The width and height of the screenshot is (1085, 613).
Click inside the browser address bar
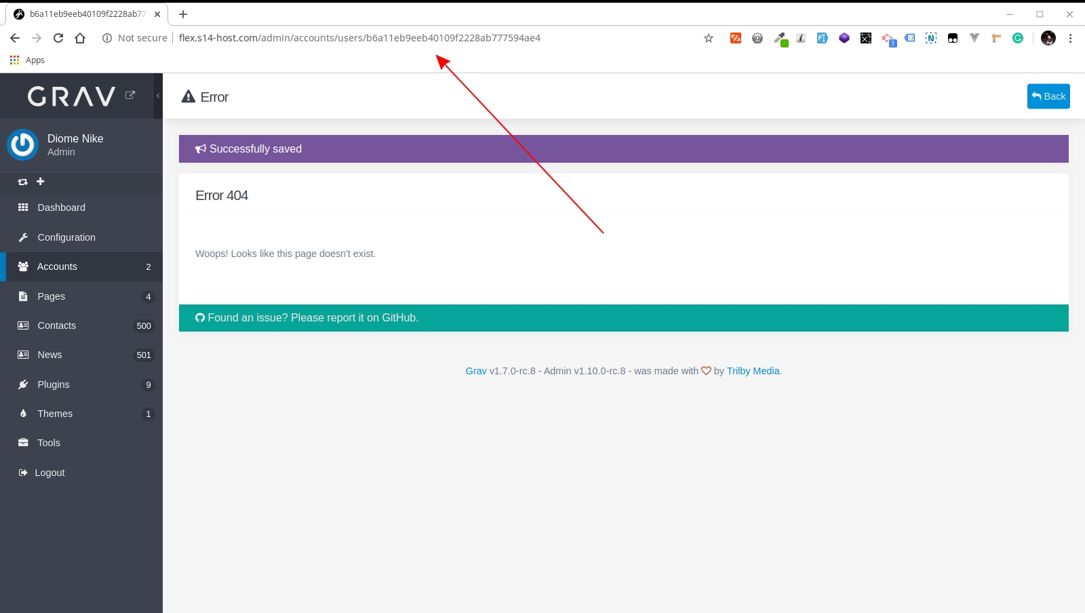[407, 38]
